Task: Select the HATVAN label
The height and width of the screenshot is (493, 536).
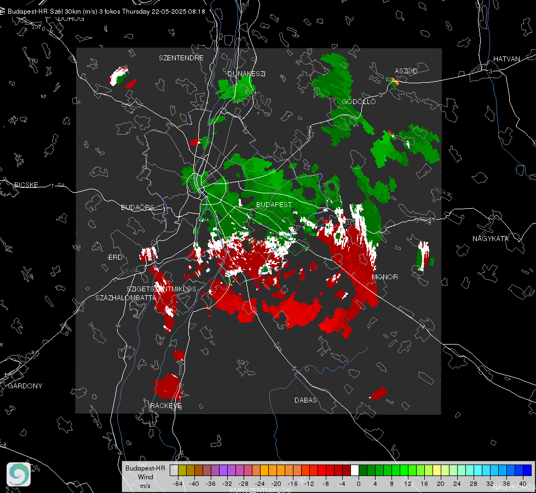Action: tap(506, 59)
